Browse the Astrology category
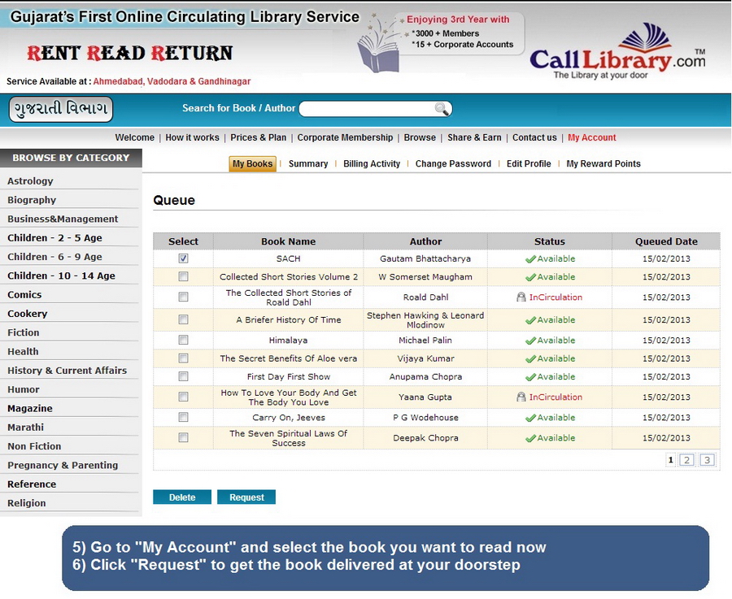Screen dimensions: 732x599 click(30, 181)
